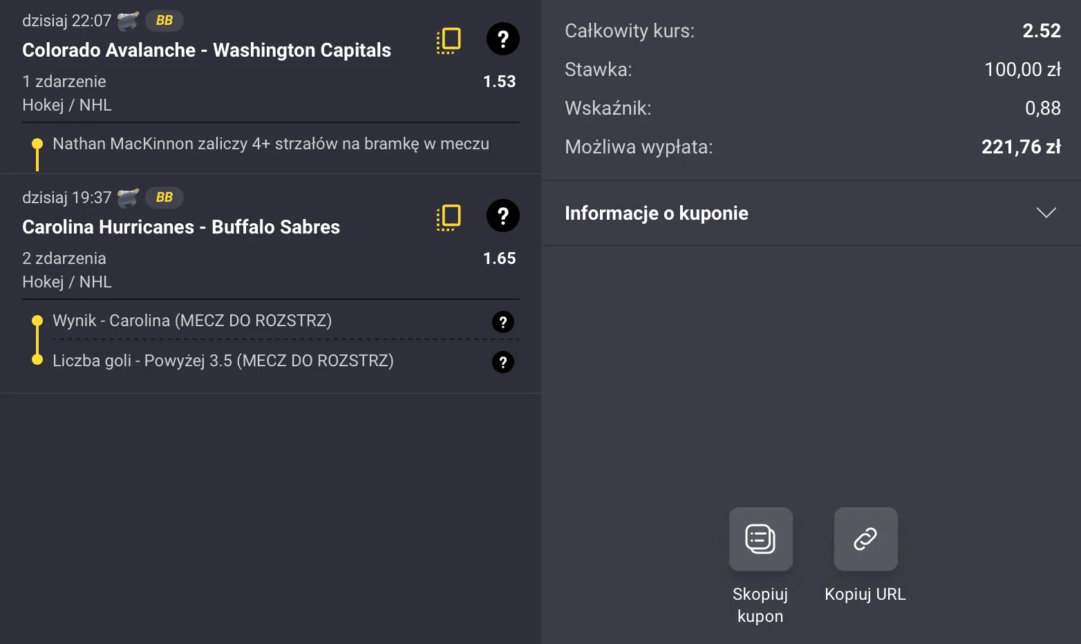Screen dimensions: 1081x644
Task: Click the BB badge on Colorado Avalanche match
Action: click(164, 21)
